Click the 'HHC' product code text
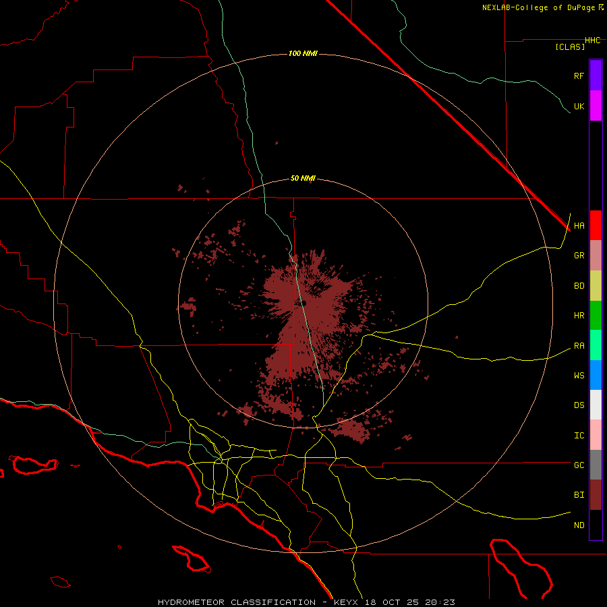The image size is (607, 607). (x=592, y=40)
